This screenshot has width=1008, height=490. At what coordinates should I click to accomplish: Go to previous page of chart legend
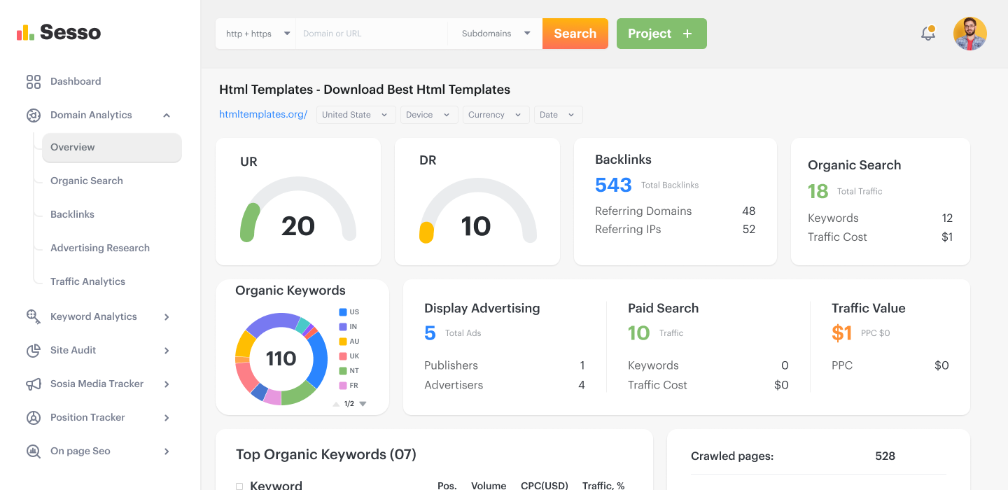coord(336,404)
